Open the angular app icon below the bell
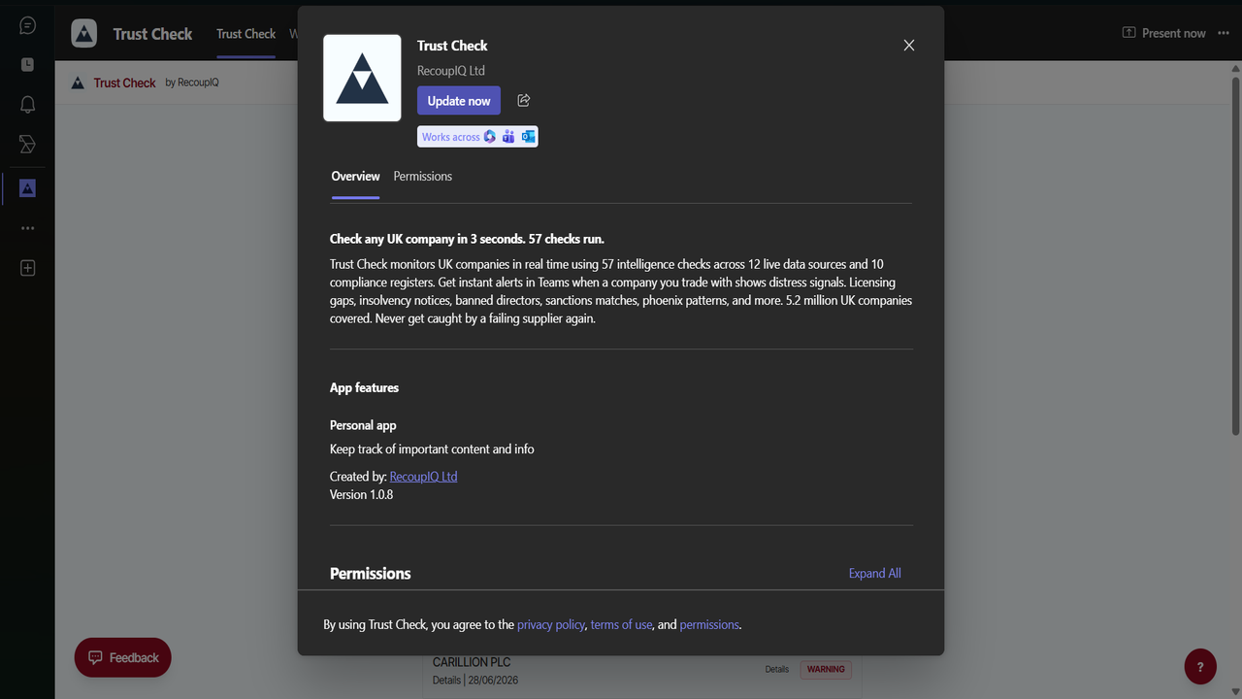1242x699 pixels. click(x=27, y=145)
